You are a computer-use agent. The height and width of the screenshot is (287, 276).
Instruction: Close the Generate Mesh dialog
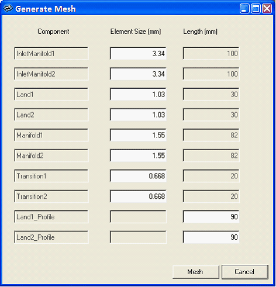267,9
